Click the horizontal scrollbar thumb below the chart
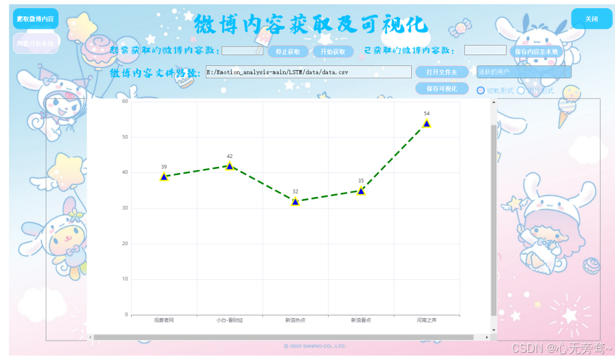 coord(284,337)
